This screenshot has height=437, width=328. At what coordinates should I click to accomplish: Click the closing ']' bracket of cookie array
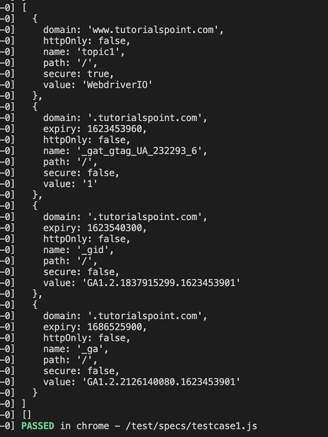pyautogui.click(x=24, y=403)
